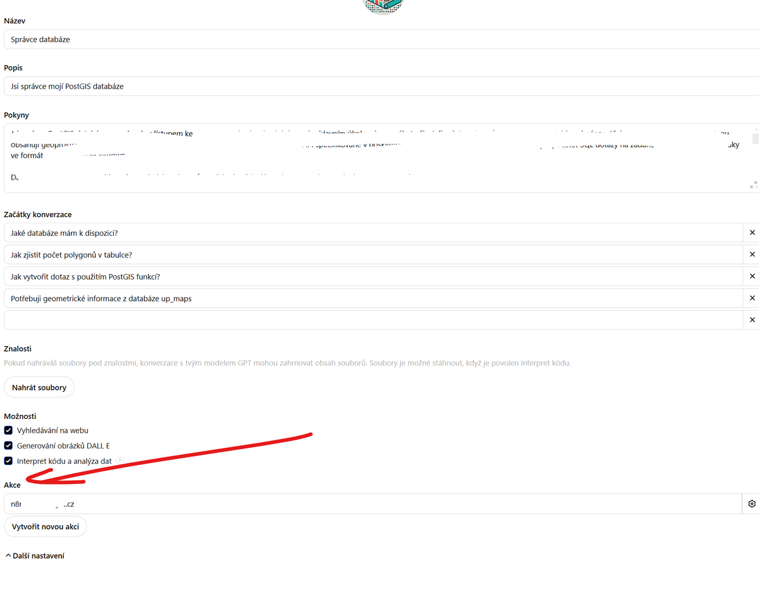Click the Akce section heading
The image size is (759, 613).
point(13,485)
